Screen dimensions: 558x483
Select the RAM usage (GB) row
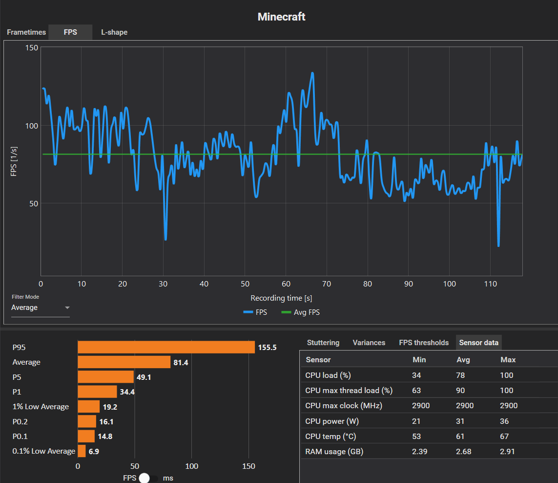[429, 451]
